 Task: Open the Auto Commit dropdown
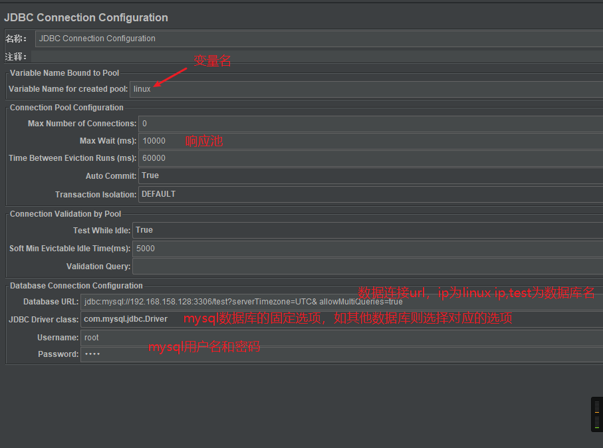[x=370, y=175]
